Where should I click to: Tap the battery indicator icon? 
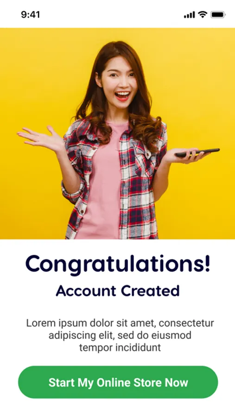pyautogui.click(x=218, y=15)
